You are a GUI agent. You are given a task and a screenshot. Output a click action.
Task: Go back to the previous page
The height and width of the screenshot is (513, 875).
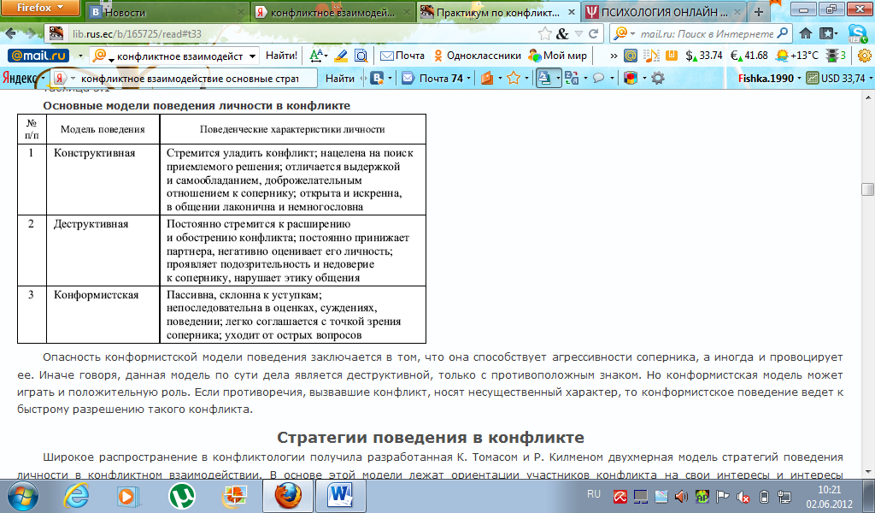pos(10,34)
